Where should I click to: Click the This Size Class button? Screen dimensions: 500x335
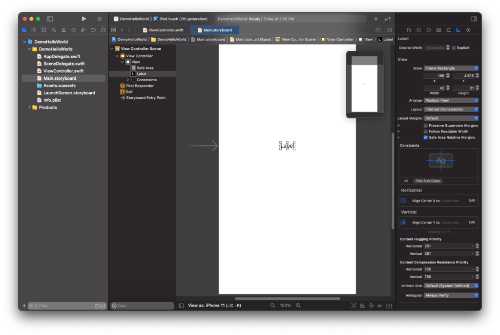point(427,180)
